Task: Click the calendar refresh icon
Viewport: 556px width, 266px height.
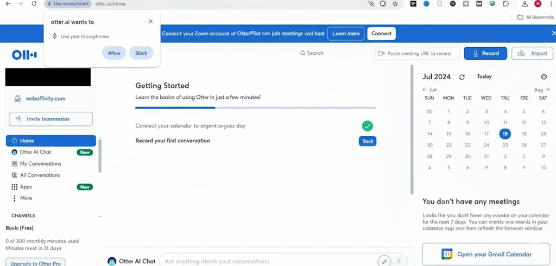Action: [x=462, y=77]
